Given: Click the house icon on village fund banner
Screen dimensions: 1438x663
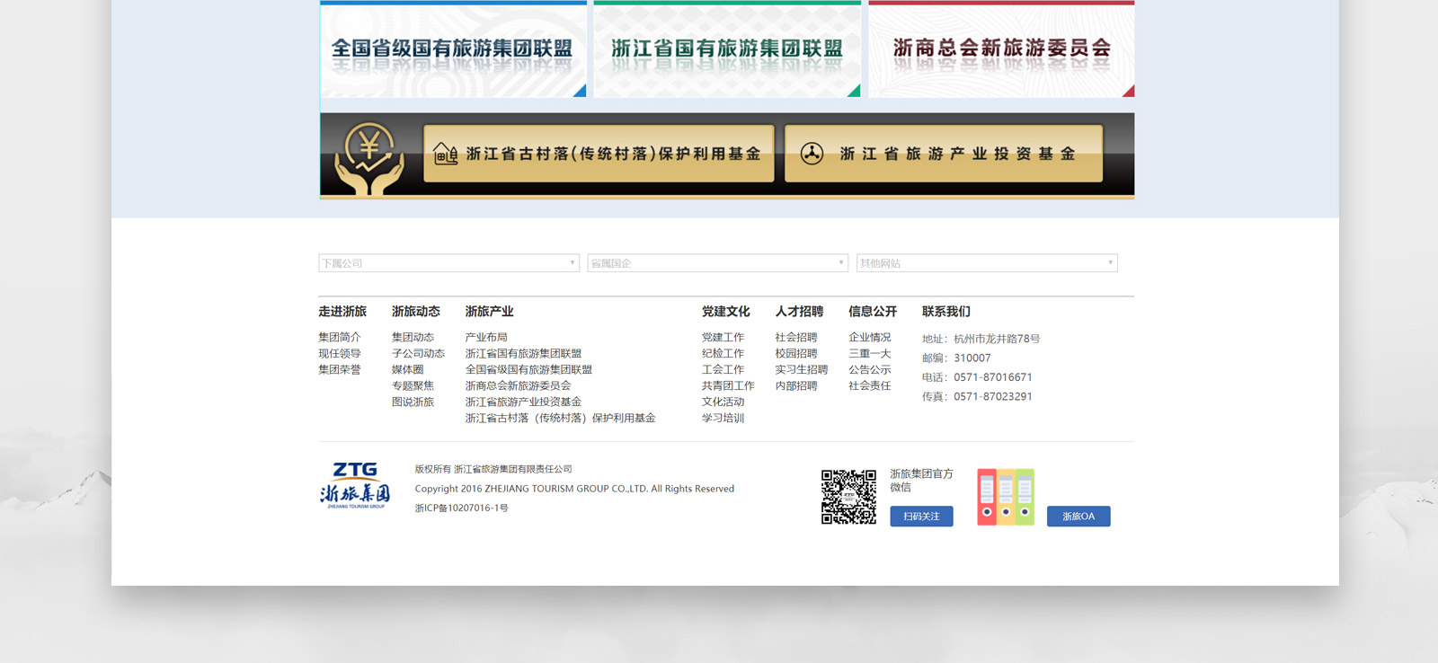Looking at the screenshot, I should [x=446, y=154].
